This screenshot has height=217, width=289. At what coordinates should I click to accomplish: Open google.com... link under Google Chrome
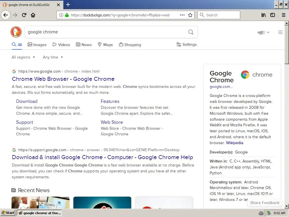click(x=221, y=86)
